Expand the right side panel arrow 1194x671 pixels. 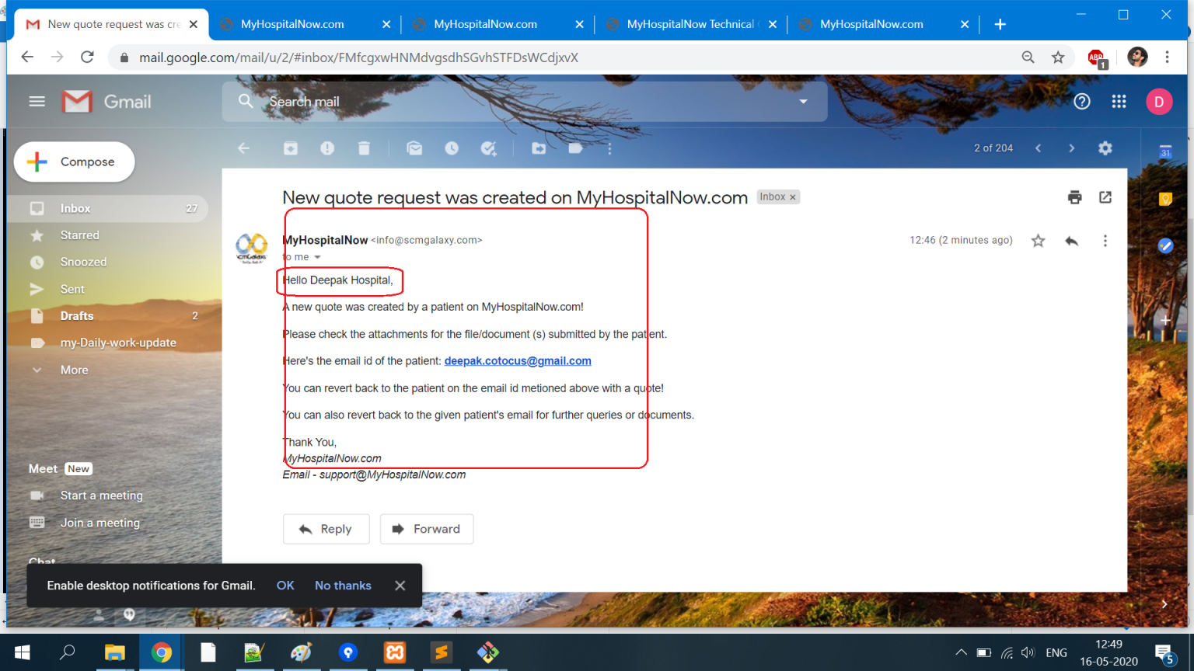click(x=1164, y=604)
